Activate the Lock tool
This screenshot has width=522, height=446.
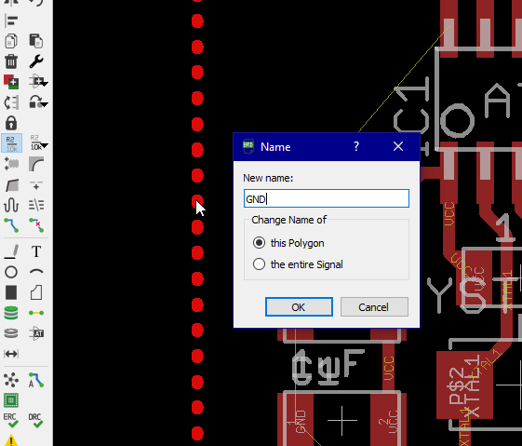point(11,123)
